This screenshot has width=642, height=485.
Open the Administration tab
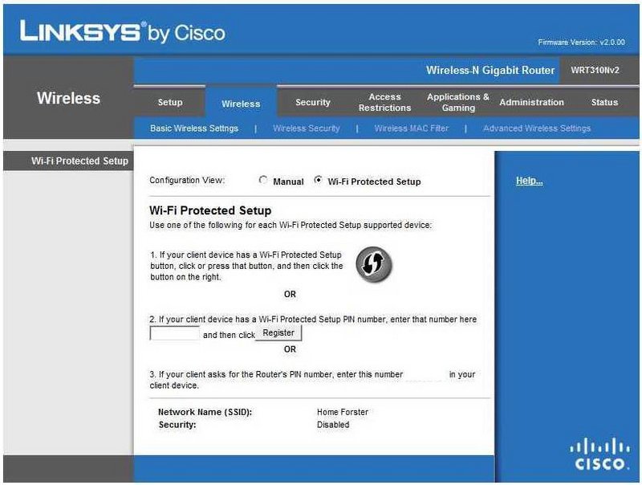click(531, 102)
